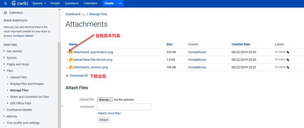The width and height of the screenshot is (304, 128).
Task: Expand versions of Attachment_spacemacro.png
Action: pyautogui.click(x=67, y=52)
